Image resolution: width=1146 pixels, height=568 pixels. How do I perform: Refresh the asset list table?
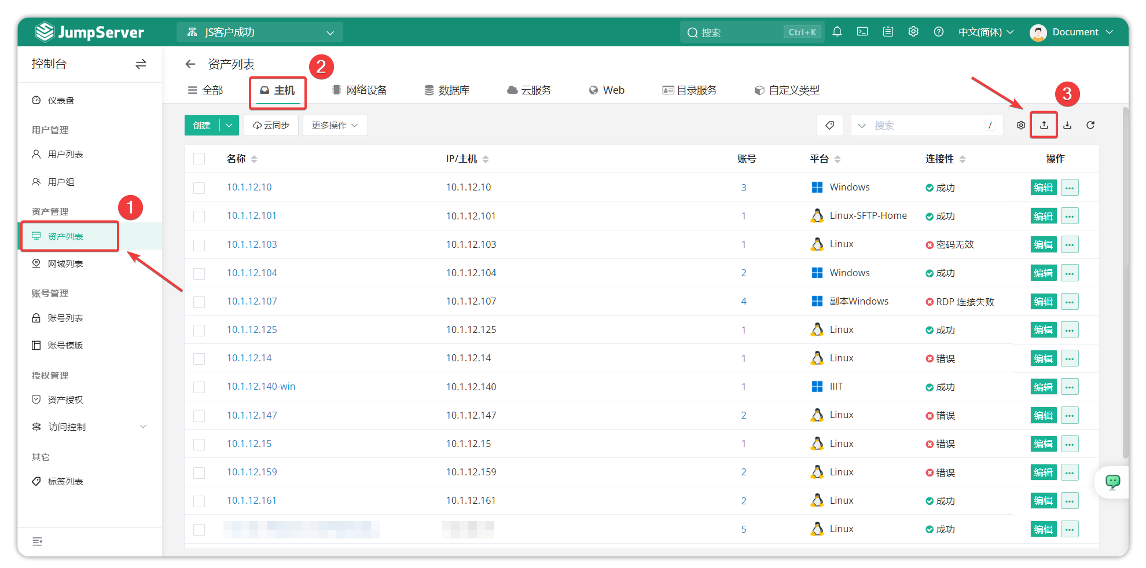pyautogui.click(x=1090, y=125)
